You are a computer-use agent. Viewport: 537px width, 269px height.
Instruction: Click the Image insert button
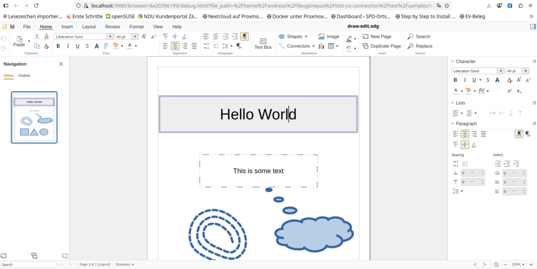(329, 36)
